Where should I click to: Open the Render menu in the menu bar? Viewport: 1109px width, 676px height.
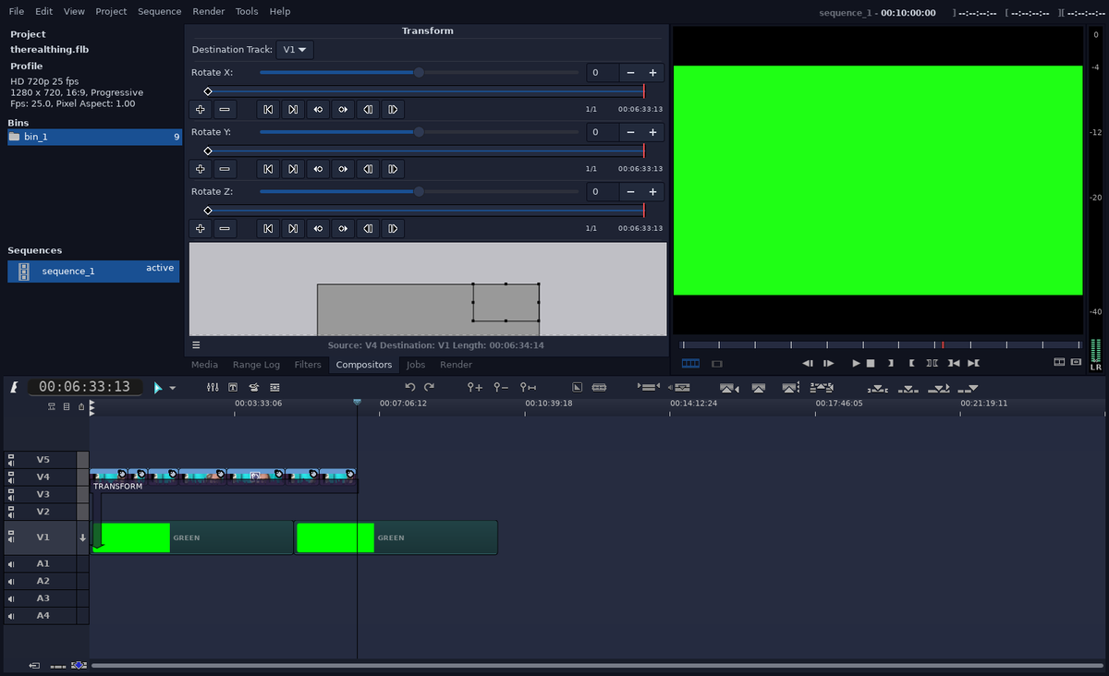pos(208,11)
